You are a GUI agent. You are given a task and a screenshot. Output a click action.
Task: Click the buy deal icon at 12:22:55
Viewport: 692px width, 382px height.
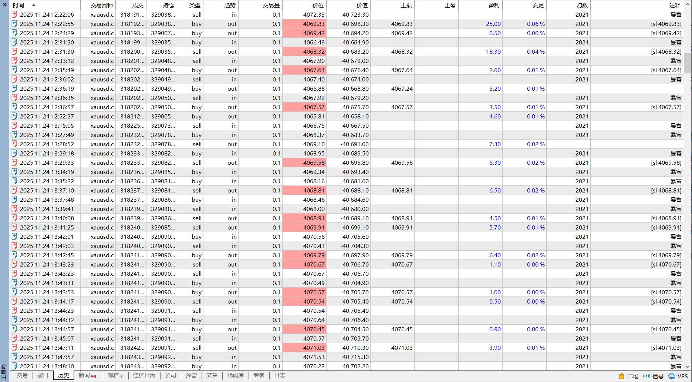pos(14,24)
